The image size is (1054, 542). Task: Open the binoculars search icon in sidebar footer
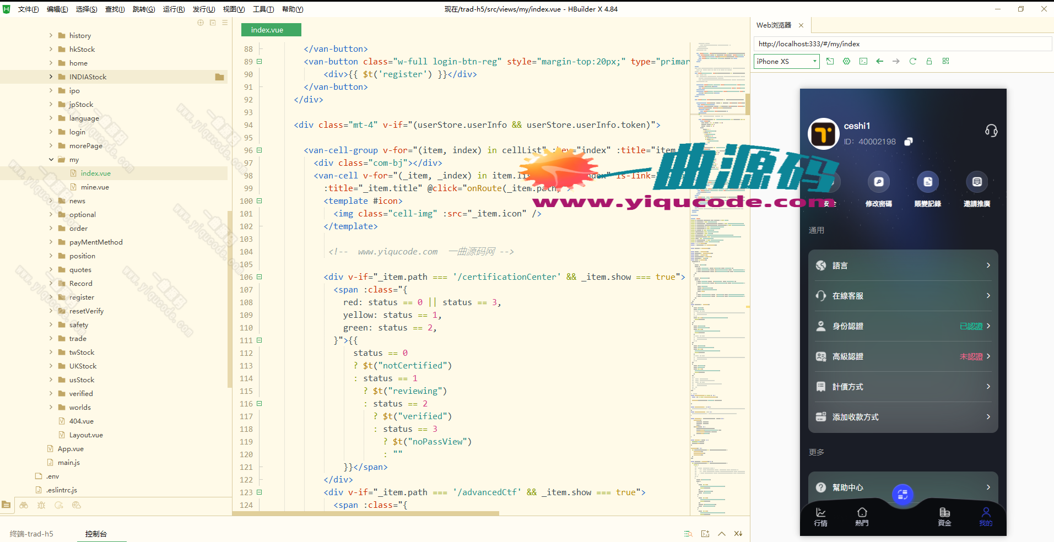coord(24,505)
